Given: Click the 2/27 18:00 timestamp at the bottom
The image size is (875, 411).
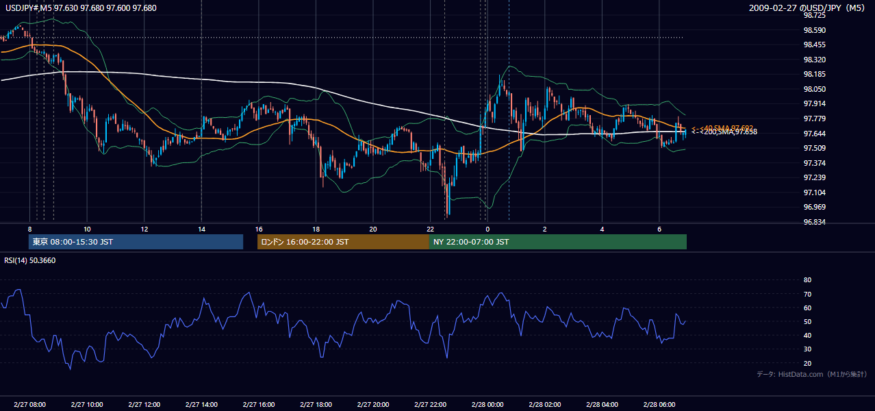Looking at the screenshot, I should 316,405.
